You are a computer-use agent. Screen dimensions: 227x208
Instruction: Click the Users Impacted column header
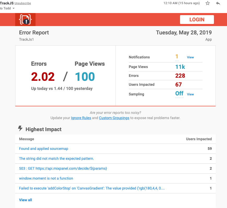[199, 139]
